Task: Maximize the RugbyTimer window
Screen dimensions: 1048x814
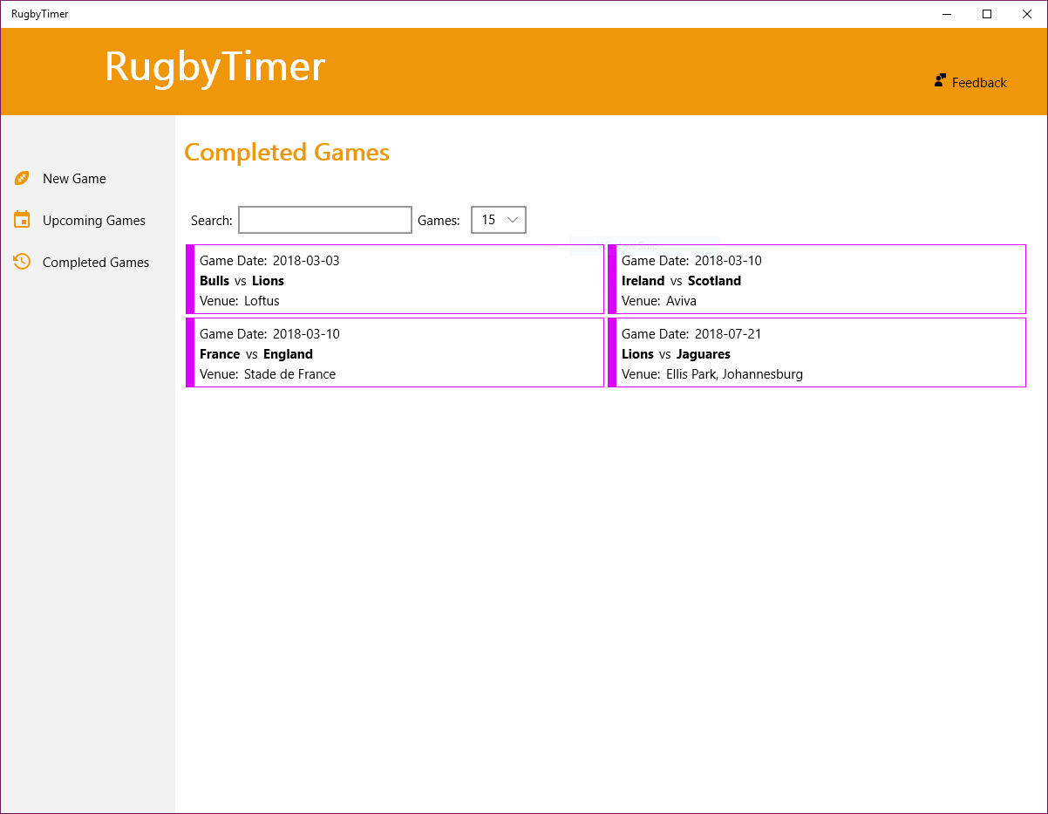Action: (987, 14)
